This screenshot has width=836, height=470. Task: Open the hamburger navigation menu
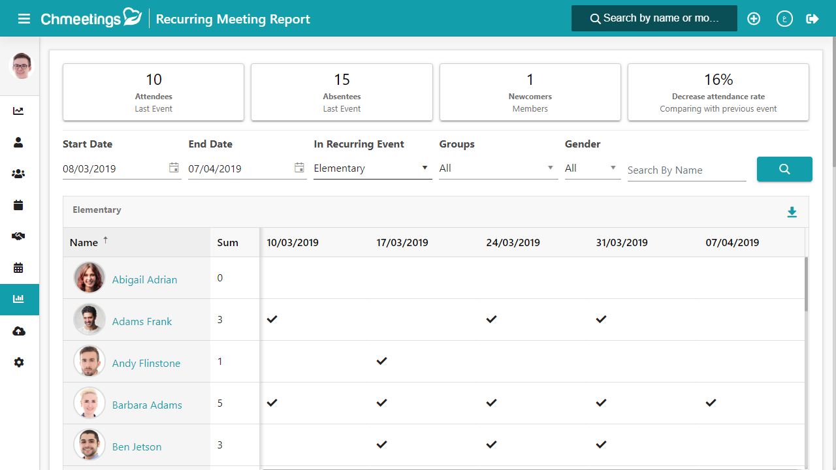click(x=24, y=19)
